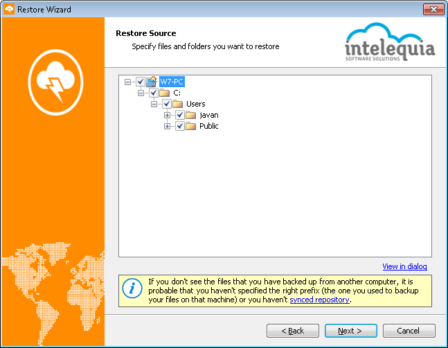Click the Restore Wizard title bar icon
Screen dimensions: 448x348
9,9
